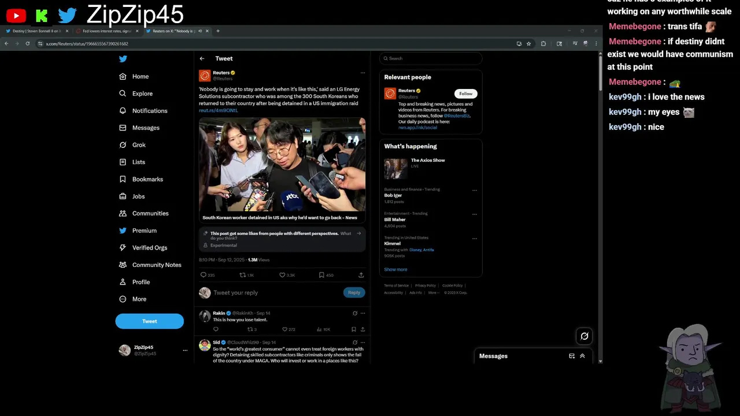Open options for Kimmel trend
Viewport: 740px width, 416px height.
tap(475, 238)
